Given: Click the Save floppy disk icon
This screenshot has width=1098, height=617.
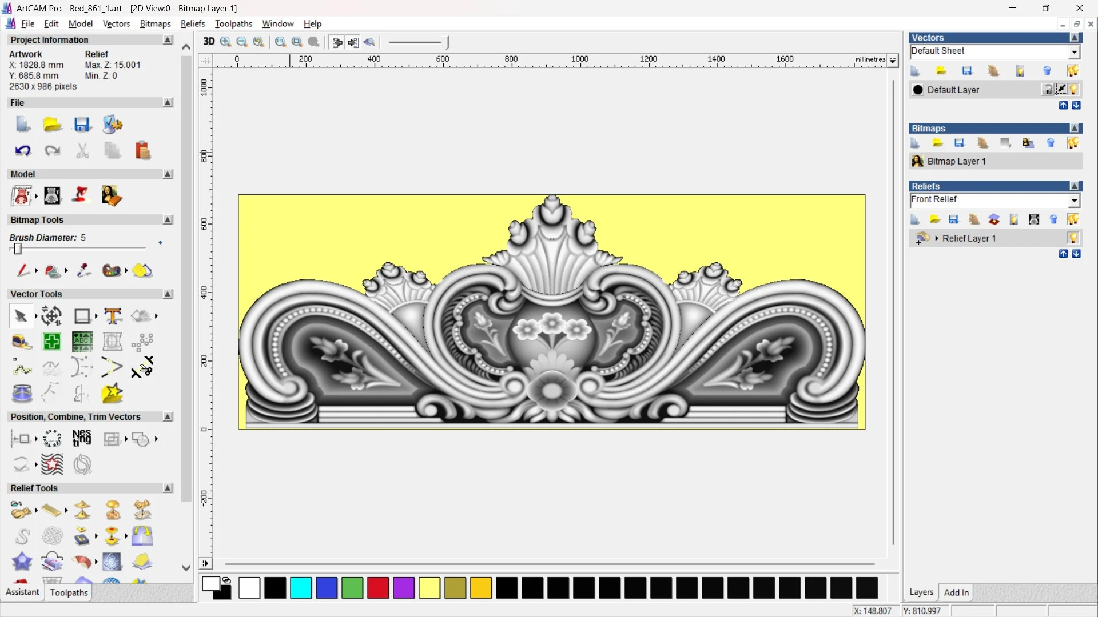Looking at the screenshot, I should pos(82,125).
